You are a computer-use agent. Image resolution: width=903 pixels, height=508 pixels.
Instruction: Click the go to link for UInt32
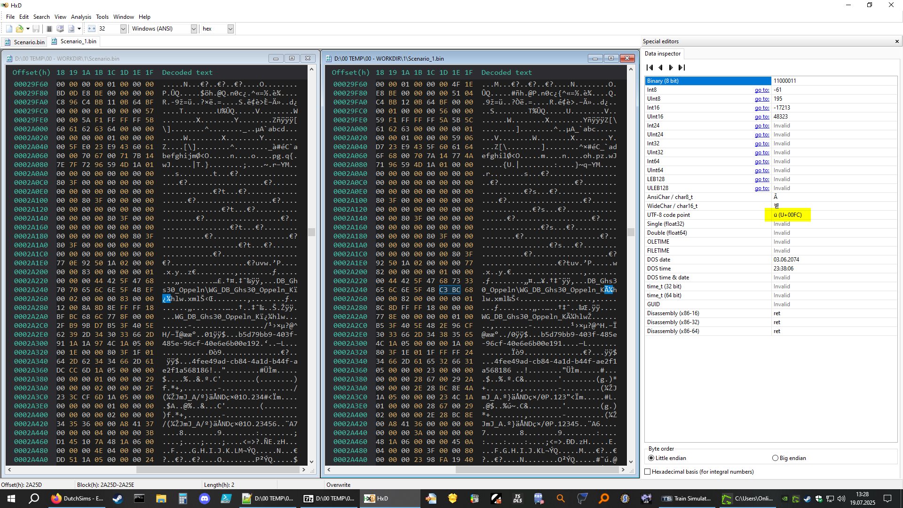(x=762, y=152)
